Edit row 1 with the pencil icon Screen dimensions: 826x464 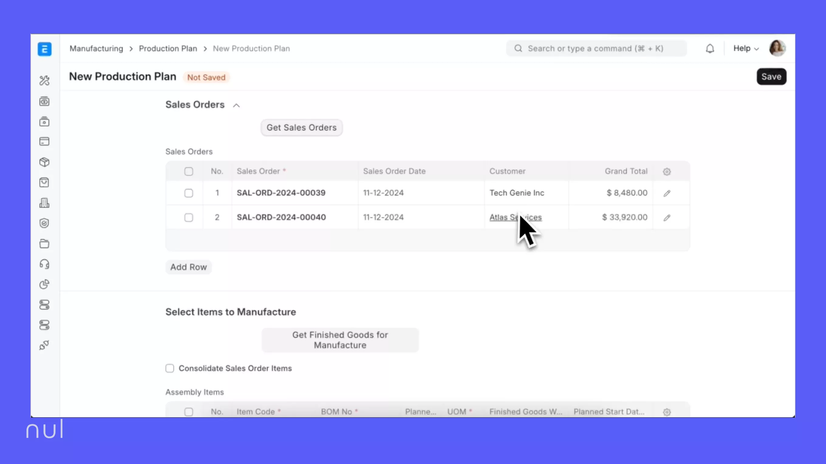point(667,193)
